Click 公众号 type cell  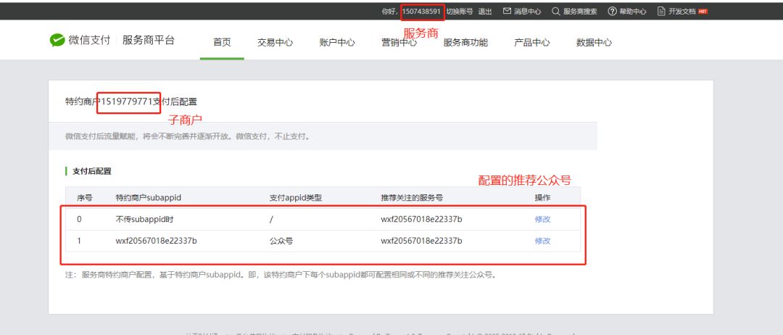coord(281,241)
